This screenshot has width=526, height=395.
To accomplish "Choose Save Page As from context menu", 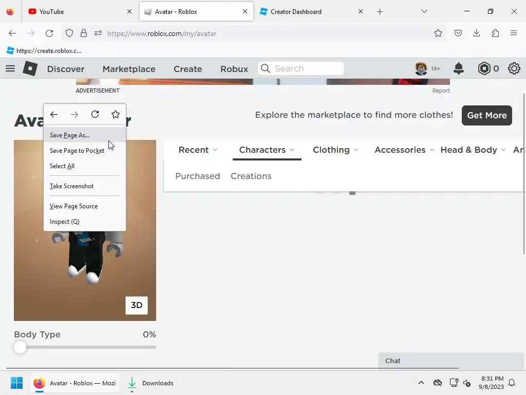I will [x=85, y=135].
